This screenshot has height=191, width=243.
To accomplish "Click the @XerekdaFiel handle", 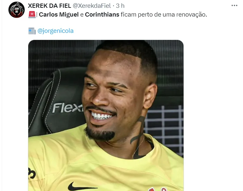I will pos(92,6).
